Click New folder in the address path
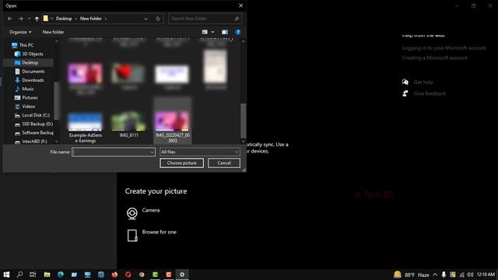 coord(91,19)
